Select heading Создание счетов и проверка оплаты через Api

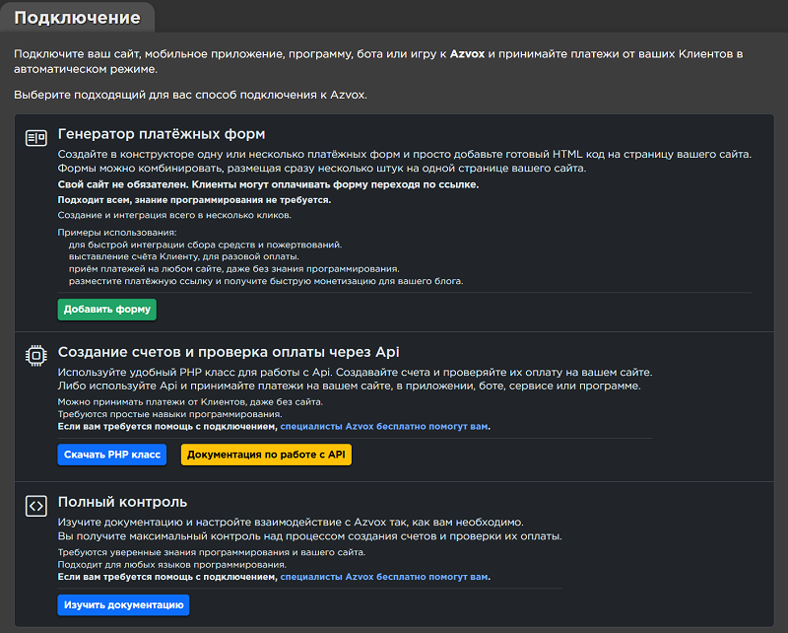click(229, 352)
